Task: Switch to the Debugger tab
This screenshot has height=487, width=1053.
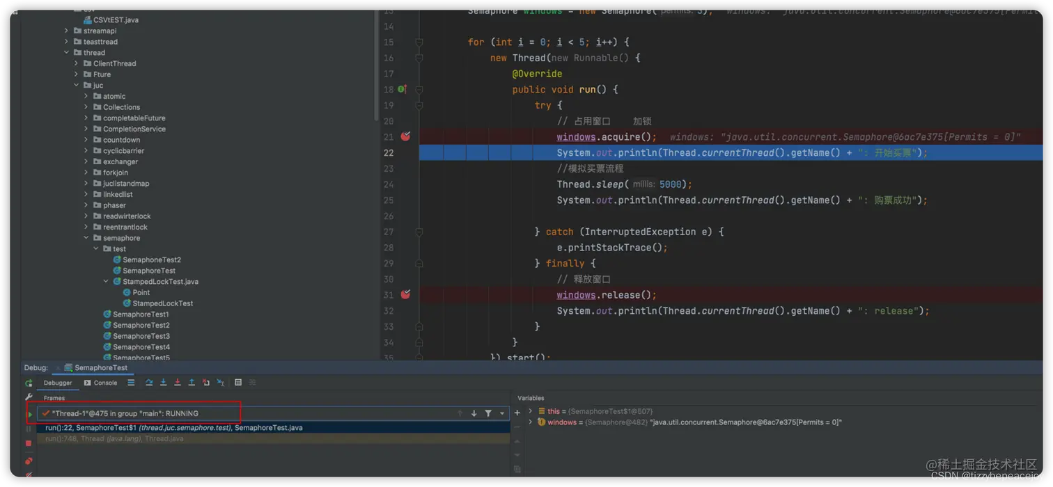Action: click(58, 383)
